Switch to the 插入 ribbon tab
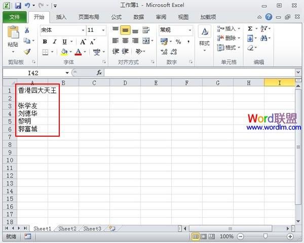 coord(61,17)
